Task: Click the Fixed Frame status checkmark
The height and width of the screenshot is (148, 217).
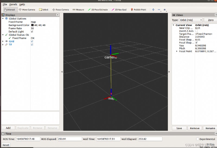Action: pos(10,38)
